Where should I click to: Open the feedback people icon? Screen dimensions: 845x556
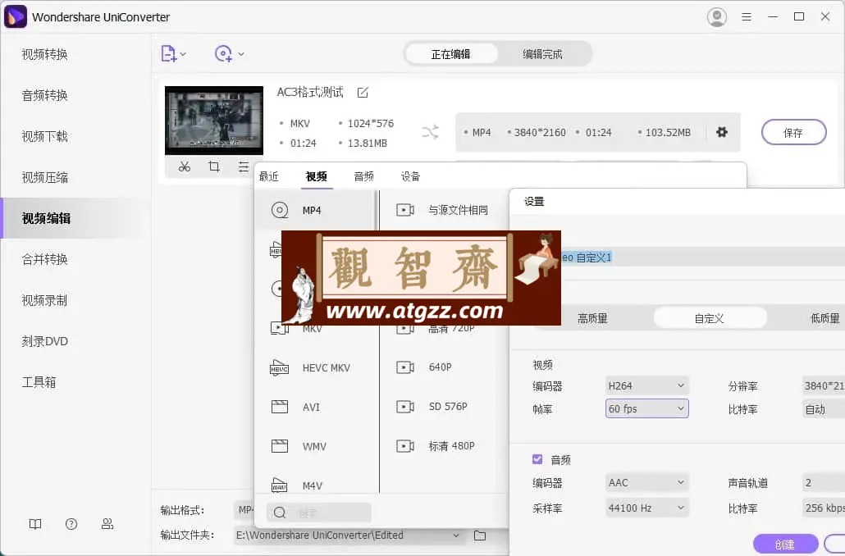coord(107,524)
